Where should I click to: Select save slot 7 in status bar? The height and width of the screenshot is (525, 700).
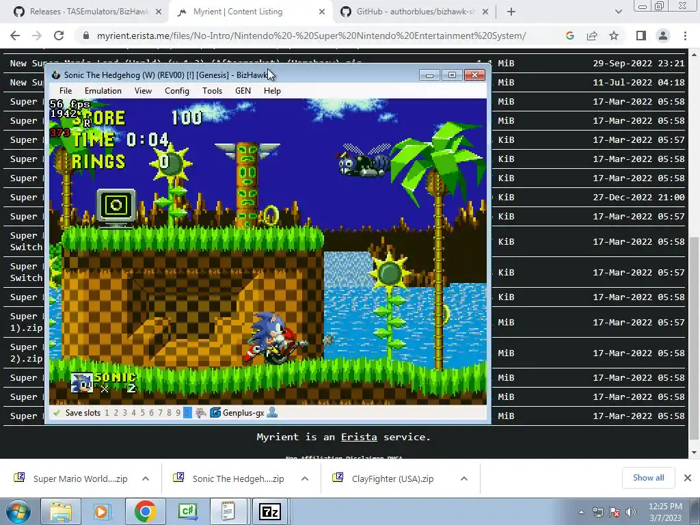click(160, 413)
